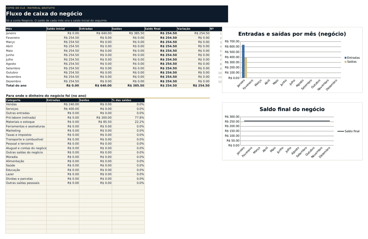Click the Entradas legend blue square
This screenshot has width=368, height=239.
[x=346, y=58]
